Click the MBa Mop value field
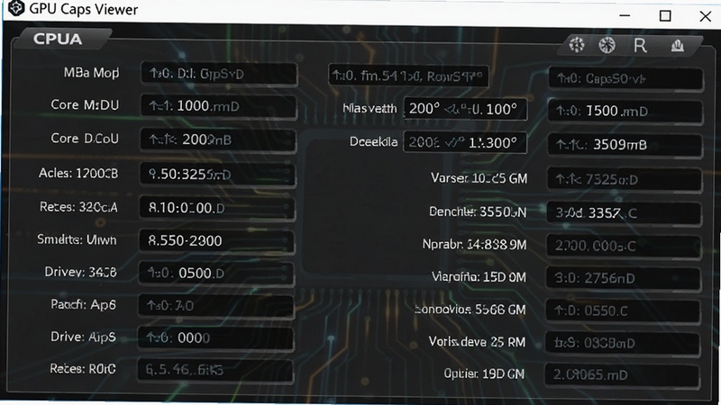721x405 pixels. [x=219, y=74]
